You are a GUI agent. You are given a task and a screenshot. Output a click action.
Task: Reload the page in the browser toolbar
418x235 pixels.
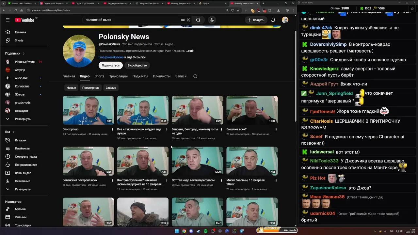[16, 10]
